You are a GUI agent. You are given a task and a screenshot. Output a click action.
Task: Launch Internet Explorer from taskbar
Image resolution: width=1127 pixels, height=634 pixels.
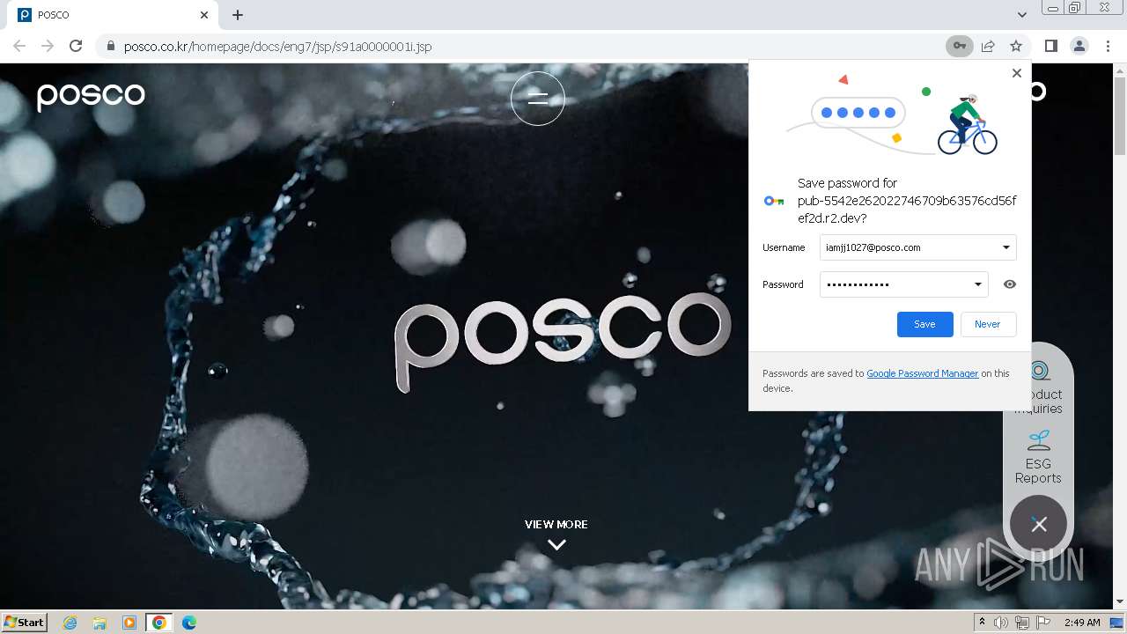(x=70, y=623)
